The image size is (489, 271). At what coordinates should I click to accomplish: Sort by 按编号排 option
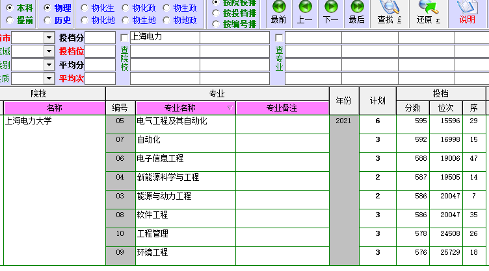[234, 24]
